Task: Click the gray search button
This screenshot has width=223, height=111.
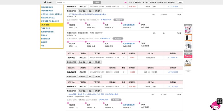Action: coord(97,2)
